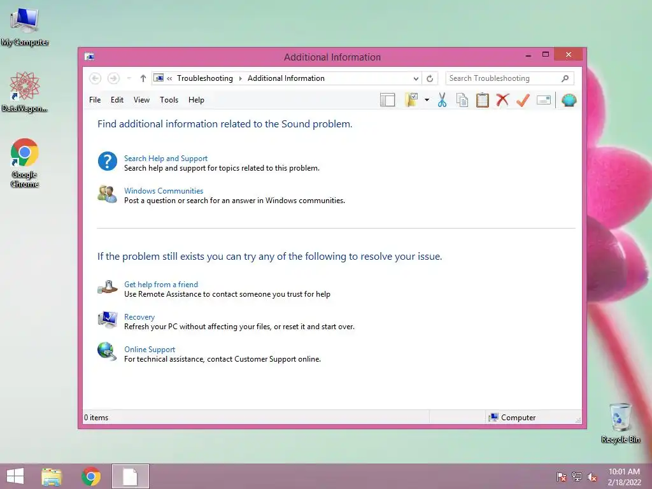This screenshot has height=489, width=652.
Task: Click the 0 items status text
Action: 96,418
